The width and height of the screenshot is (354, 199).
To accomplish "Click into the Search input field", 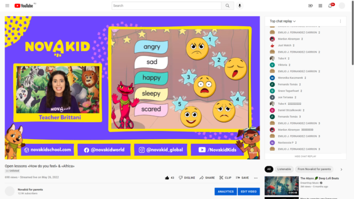I will tap(166, 6).
